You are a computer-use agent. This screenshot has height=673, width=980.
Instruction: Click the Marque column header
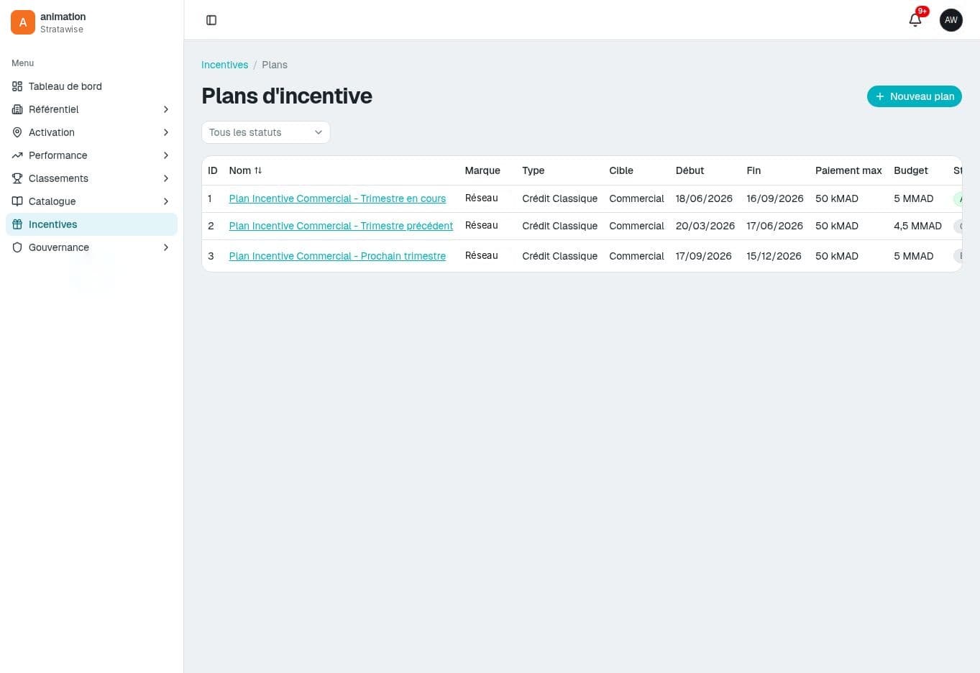click(482, 170)
